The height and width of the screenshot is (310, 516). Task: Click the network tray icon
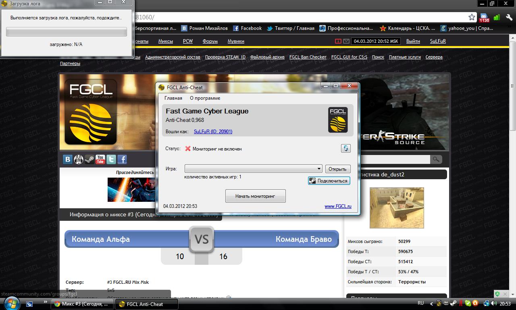[487, 304]
